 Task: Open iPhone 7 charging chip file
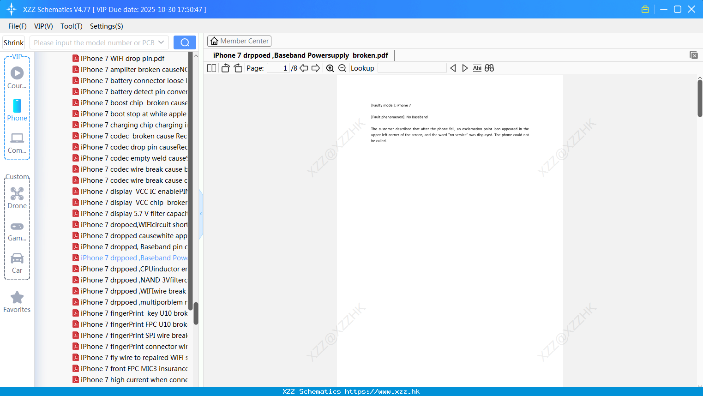[130, 125]
